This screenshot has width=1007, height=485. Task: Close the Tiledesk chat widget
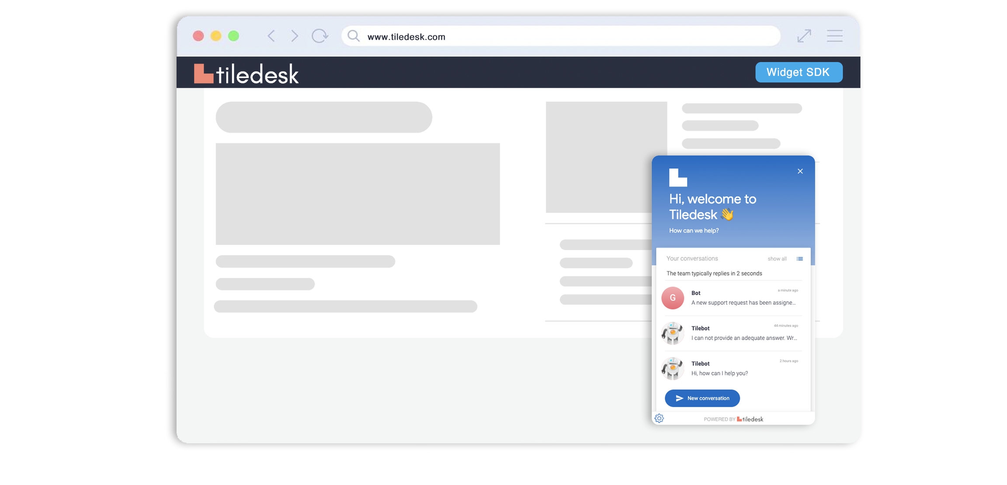pyautogui.click(x=800, y=171)
